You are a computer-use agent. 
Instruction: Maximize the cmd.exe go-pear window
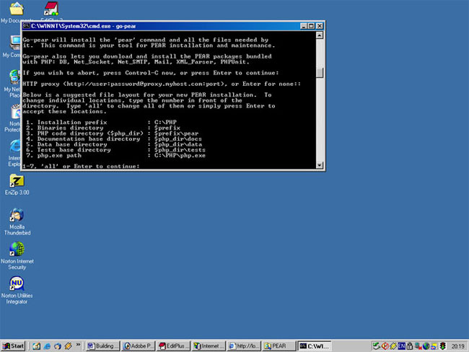(x=310, y=26)
